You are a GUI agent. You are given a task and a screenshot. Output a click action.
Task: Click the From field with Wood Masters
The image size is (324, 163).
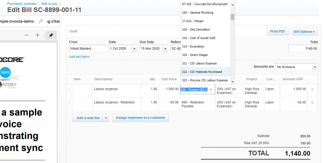(89, 49)
